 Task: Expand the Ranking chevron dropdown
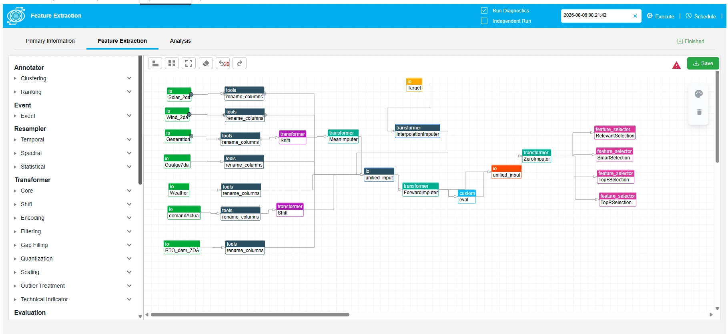coord(129,91)
